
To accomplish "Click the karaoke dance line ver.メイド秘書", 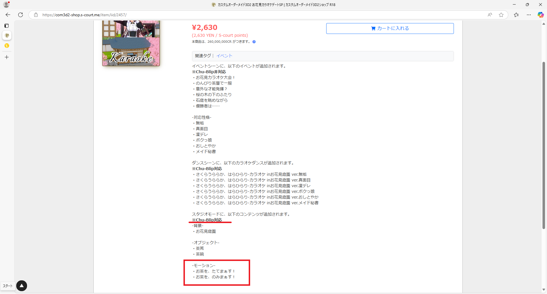I will [x=255, y=203].
